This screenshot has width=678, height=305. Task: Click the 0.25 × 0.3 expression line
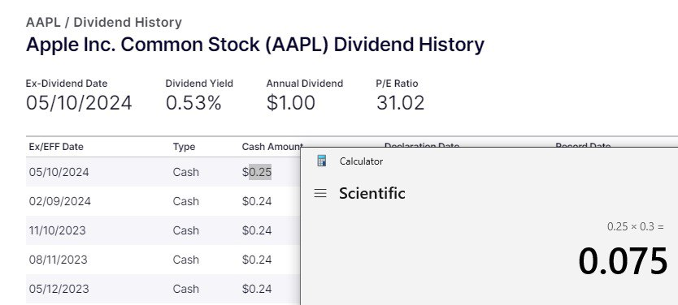(x=635, y=226)
